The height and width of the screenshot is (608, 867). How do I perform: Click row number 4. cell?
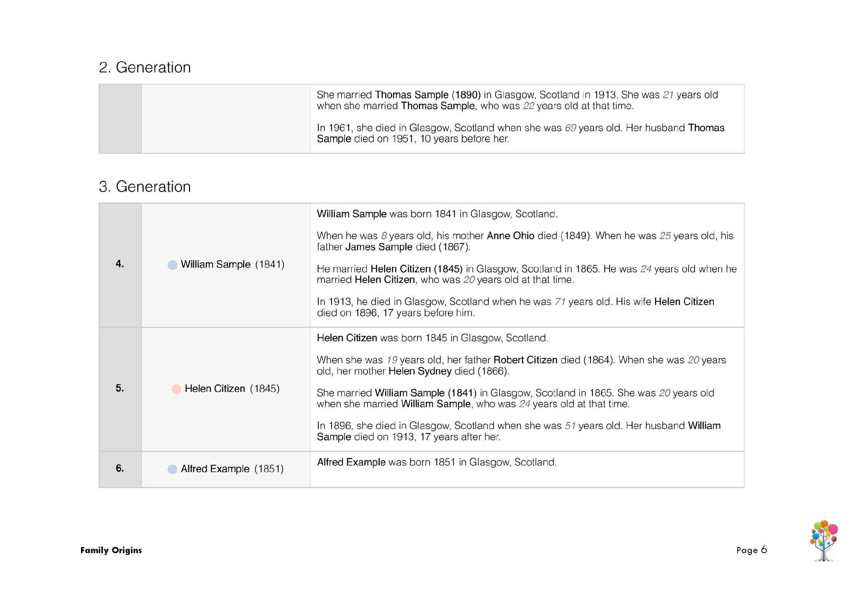120,264
